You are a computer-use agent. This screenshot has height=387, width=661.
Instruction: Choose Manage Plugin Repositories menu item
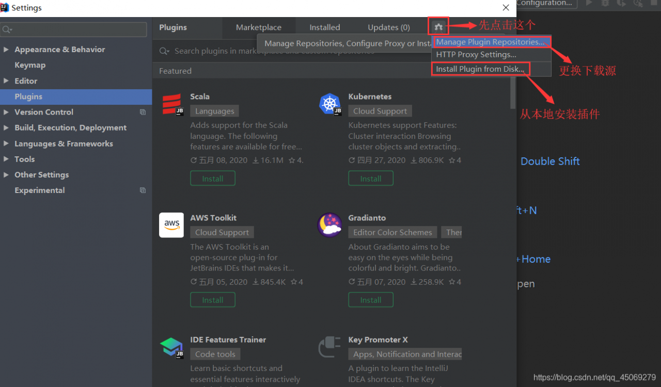492,42
